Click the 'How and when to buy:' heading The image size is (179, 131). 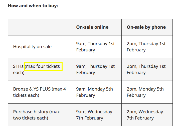[33, 6]
